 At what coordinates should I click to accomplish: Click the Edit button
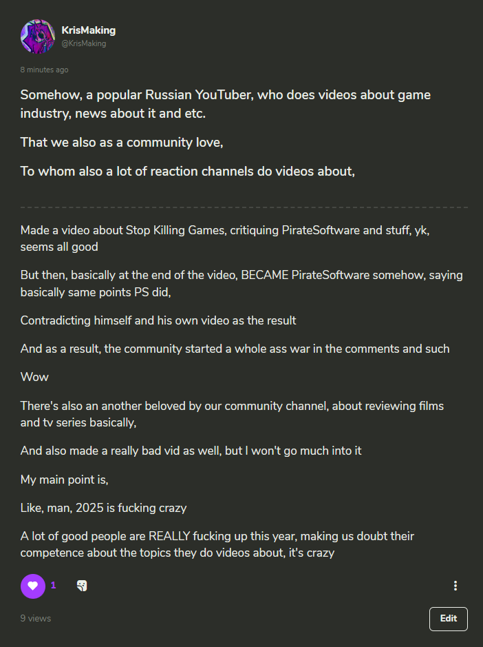click(449, 619)
